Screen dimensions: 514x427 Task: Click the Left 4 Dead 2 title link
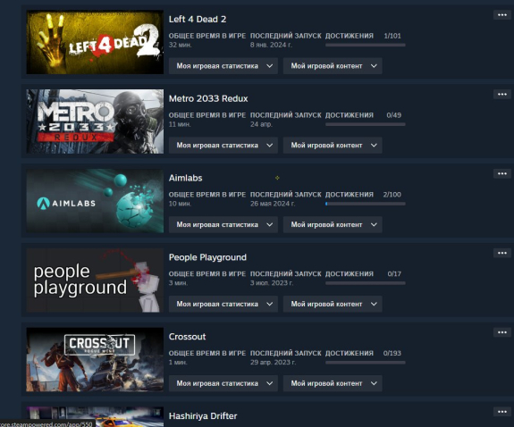[x=198, y=19]
